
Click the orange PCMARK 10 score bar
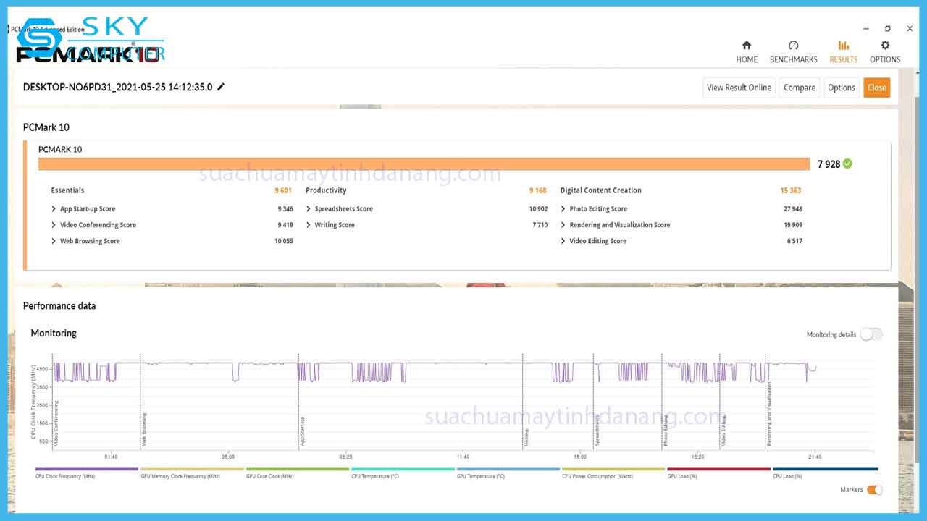[x=424, y=164]
